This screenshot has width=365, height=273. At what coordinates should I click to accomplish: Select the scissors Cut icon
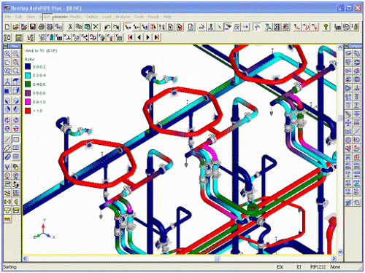[70, 27]
